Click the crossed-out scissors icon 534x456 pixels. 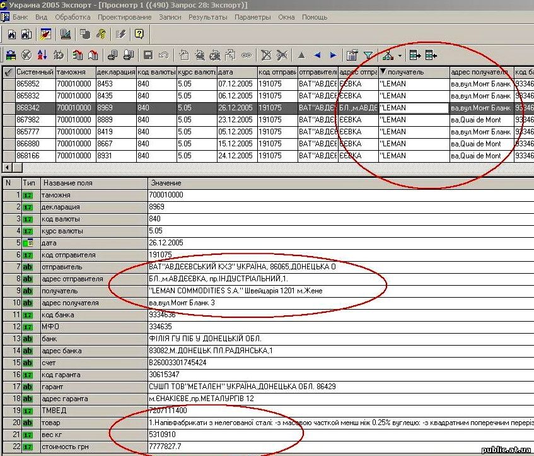point(282,55)
